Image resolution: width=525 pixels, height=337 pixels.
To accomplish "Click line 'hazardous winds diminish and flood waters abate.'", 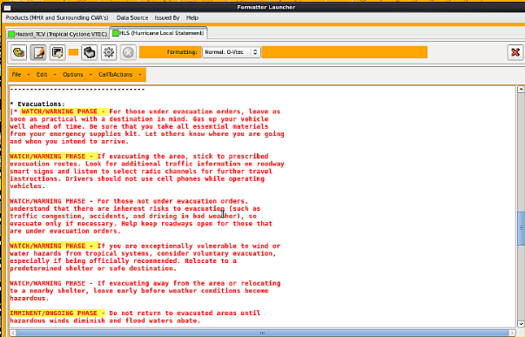I will pos(105,320).
